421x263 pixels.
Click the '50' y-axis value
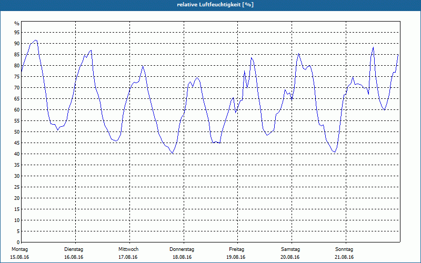[x=17, y=132]
